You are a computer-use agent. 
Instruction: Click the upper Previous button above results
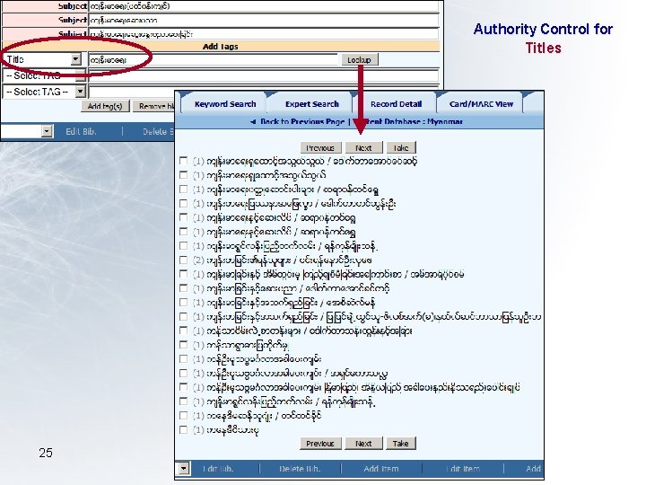(x=320, y=147)
